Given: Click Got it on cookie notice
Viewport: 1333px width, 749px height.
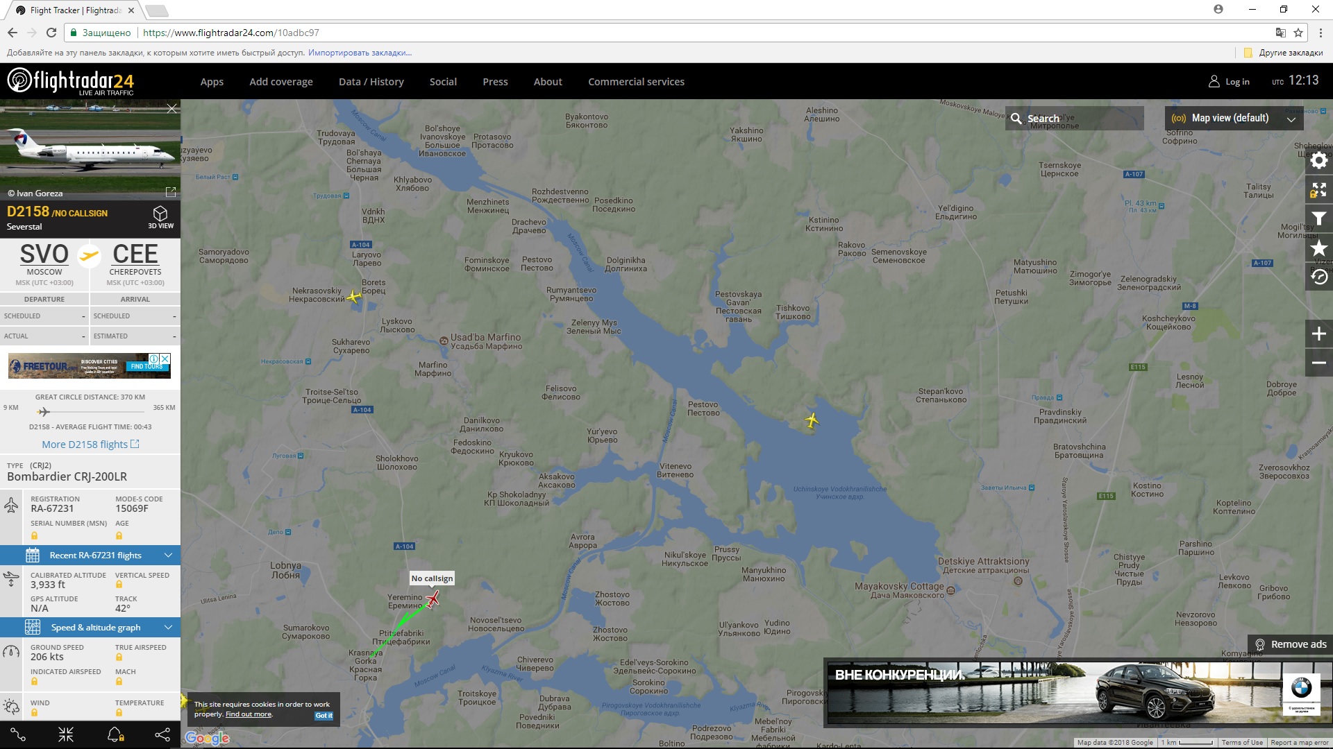Looking at the screenshot, I should pyautogui.click(x=324, y=715).
